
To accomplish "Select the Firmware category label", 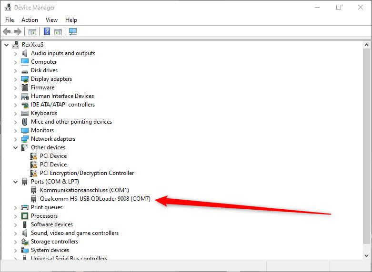I will [x=43, y=87].
